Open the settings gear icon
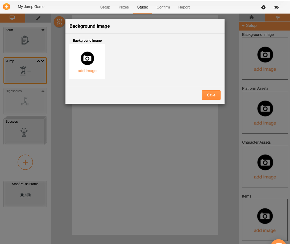 [263, 7]
